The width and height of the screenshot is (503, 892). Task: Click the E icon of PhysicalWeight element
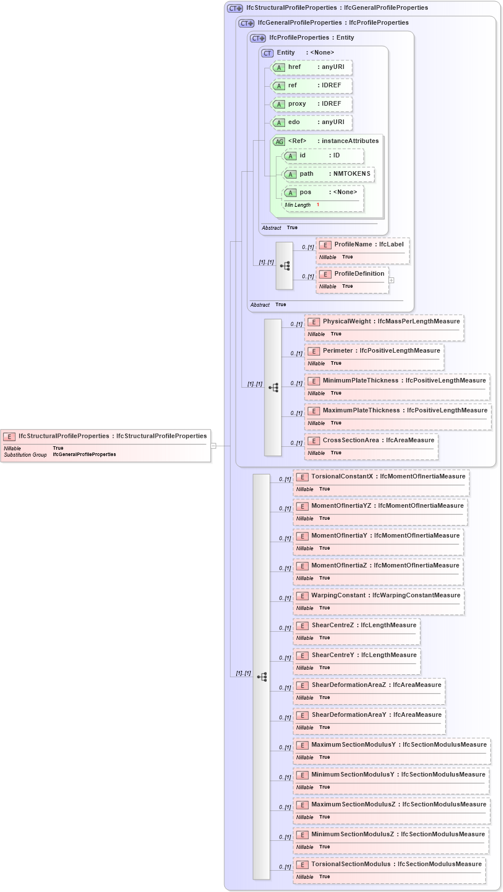tap(314, 322)
